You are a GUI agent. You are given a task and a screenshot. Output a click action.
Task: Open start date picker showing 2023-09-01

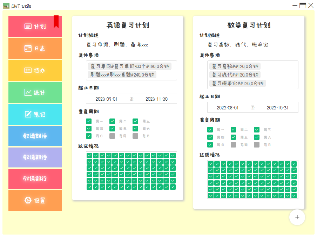tap(107, 99)
